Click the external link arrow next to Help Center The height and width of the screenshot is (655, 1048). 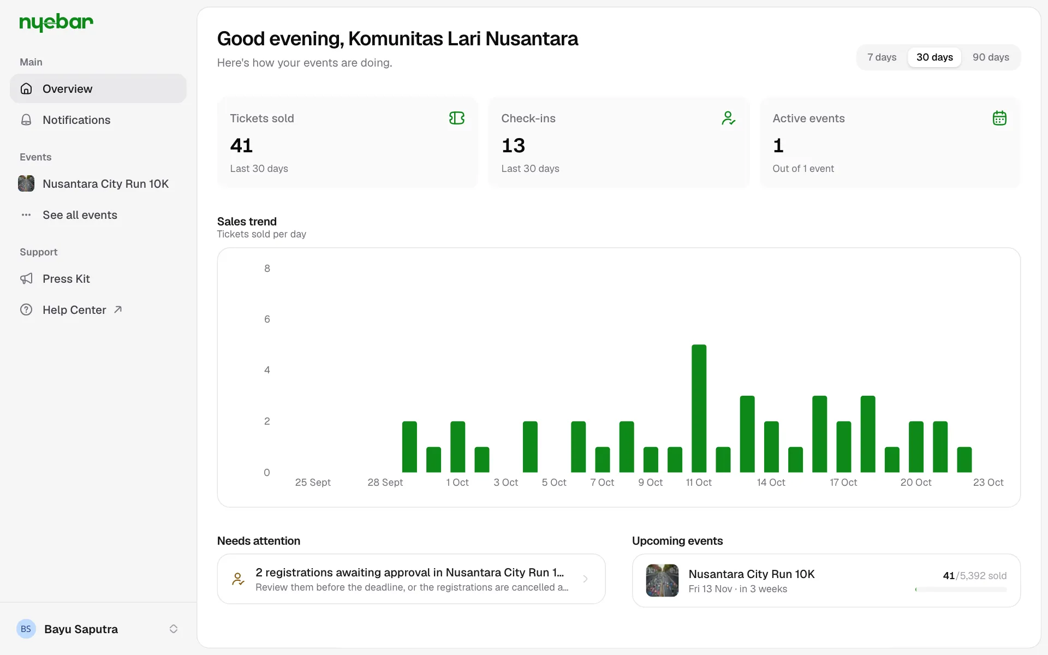pyautogui.click(x=118, y=309)
